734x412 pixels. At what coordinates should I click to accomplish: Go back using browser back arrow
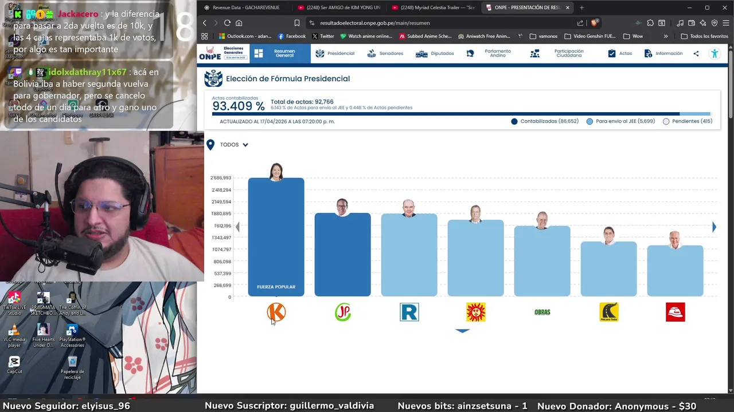205,23
